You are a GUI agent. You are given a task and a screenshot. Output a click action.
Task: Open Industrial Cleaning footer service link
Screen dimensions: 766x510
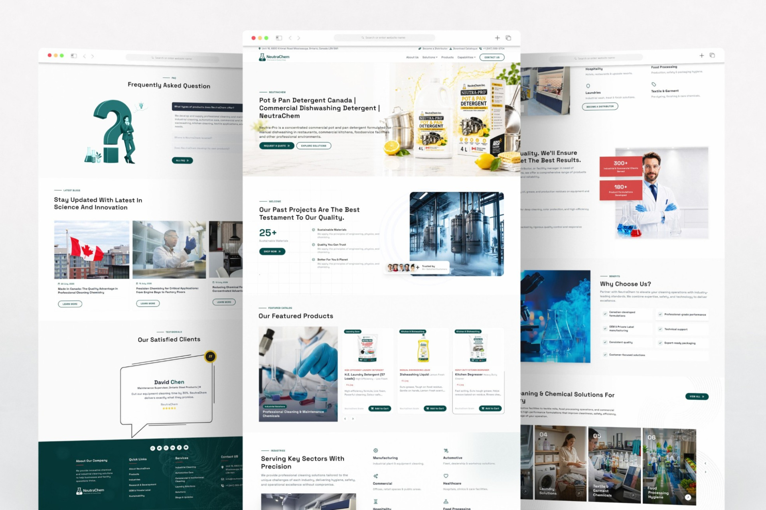tap(186, 467)
